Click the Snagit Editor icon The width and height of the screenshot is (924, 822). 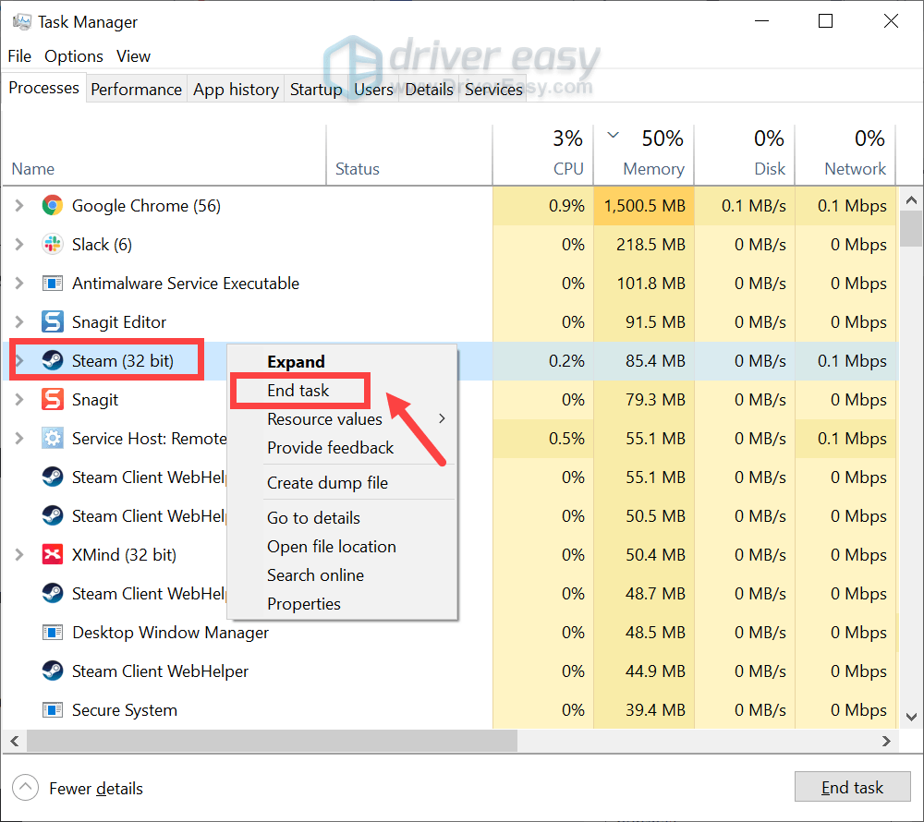(53, 321)
